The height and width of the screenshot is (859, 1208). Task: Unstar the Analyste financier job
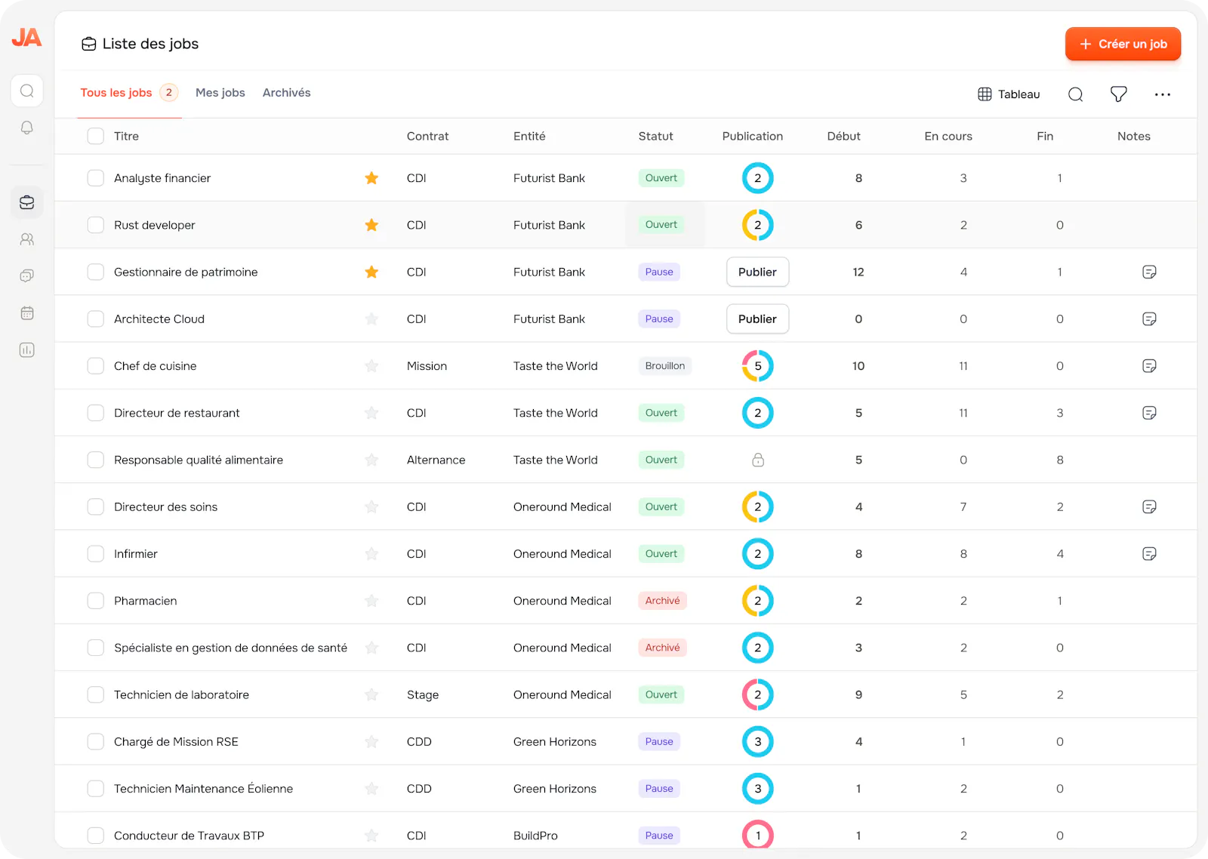point(371,178)
